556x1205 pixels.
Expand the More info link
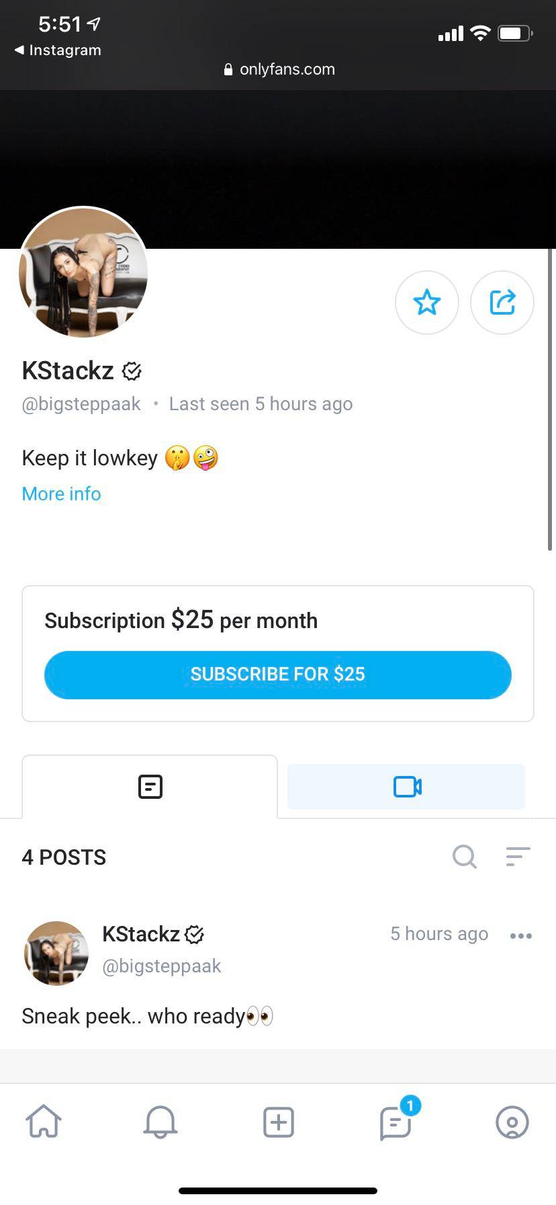pyautogui.click(x=61, y=494)
